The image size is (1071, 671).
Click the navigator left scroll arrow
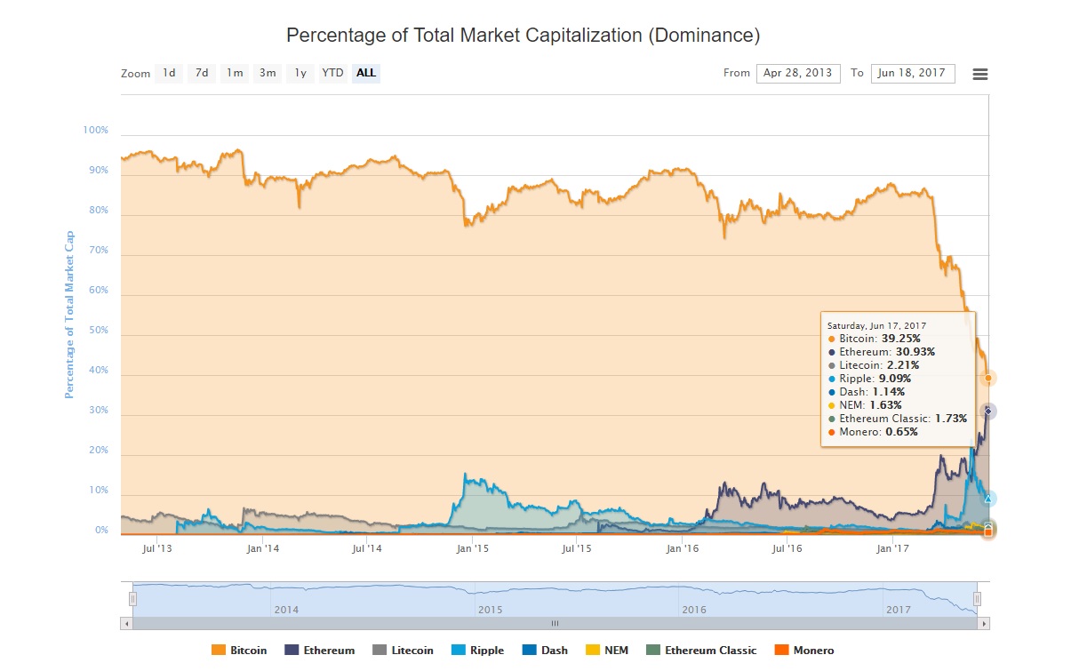coord(125,624)
